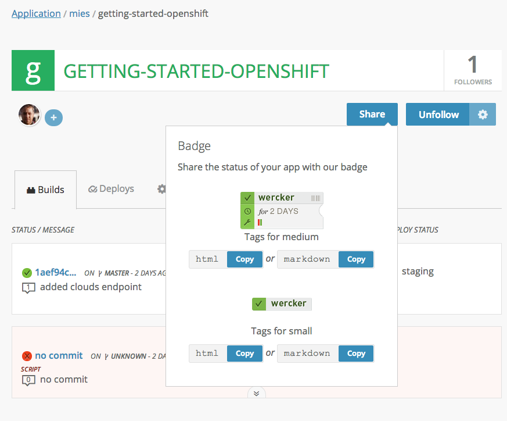Screen dimensions: 507x421
Task: Select the markdown field under medium tags
Action: (x=308, y=259)
